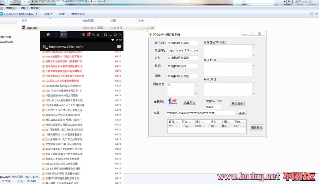Click orange bullet icon beside 腾讯加速器 entry
319x184 pixels.
pos(43,120)
